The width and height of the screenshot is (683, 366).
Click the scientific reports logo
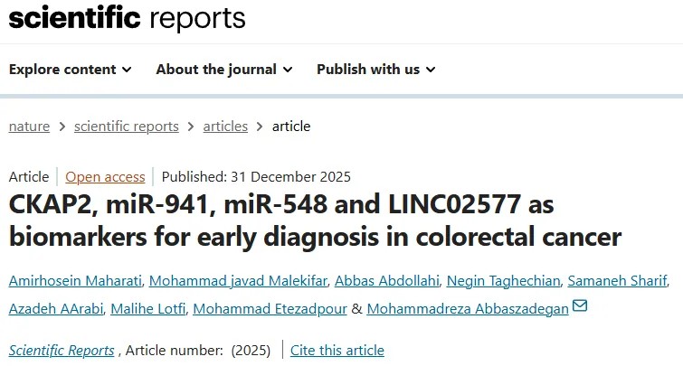click(127, 18)
